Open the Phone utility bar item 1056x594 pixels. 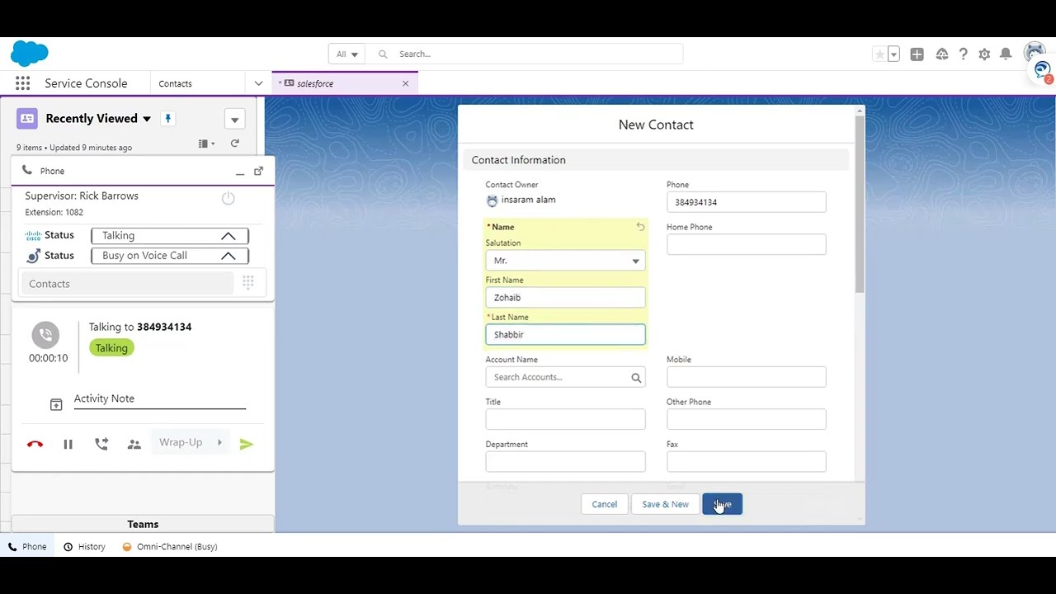(27, 546)
